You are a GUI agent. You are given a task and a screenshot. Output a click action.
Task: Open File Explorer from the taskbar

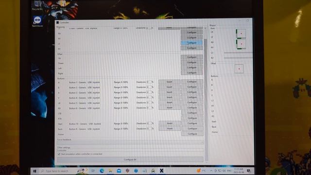click(110, 171)
